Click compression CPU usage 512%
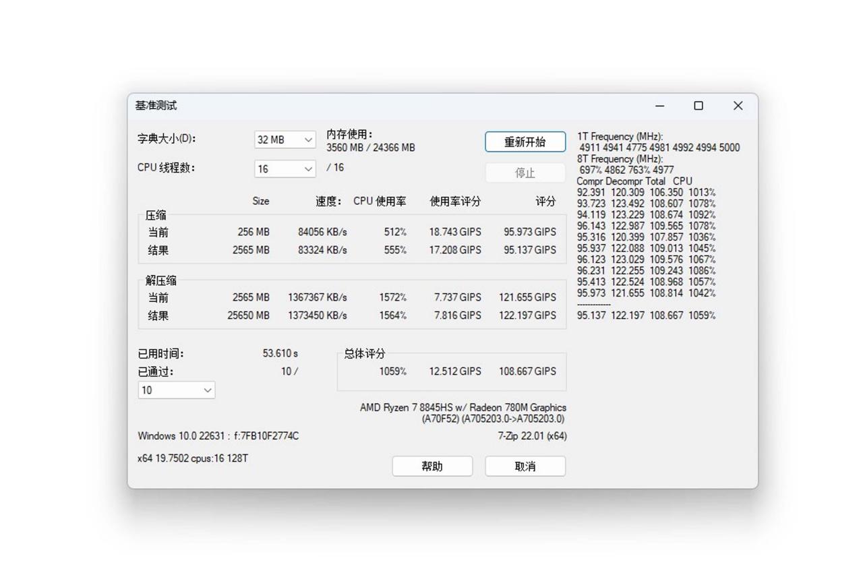This screenshot has width=863, height=575. pos(395,232)
